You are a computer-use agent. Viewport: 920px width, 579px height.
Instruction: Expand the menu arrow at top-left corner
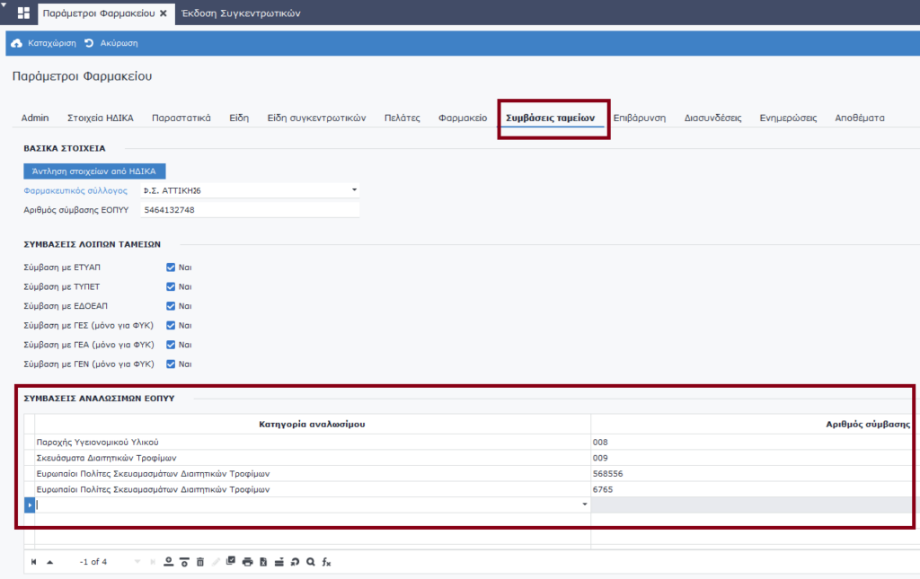pyautogui.click(x=4, y=4)
